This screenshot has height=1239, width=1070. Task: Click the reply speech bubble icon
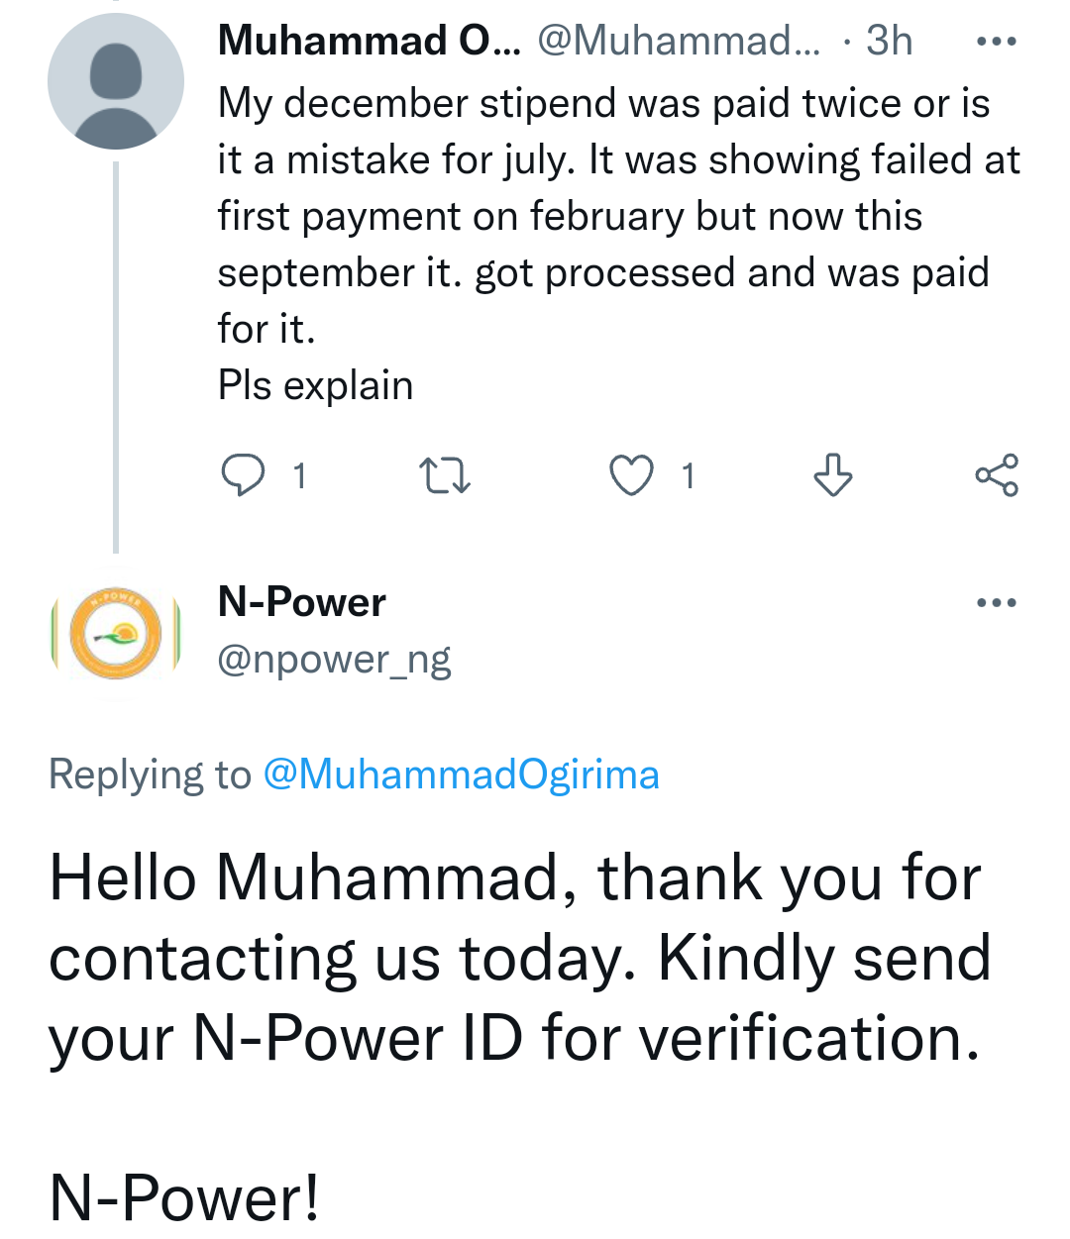click(243, 475)
